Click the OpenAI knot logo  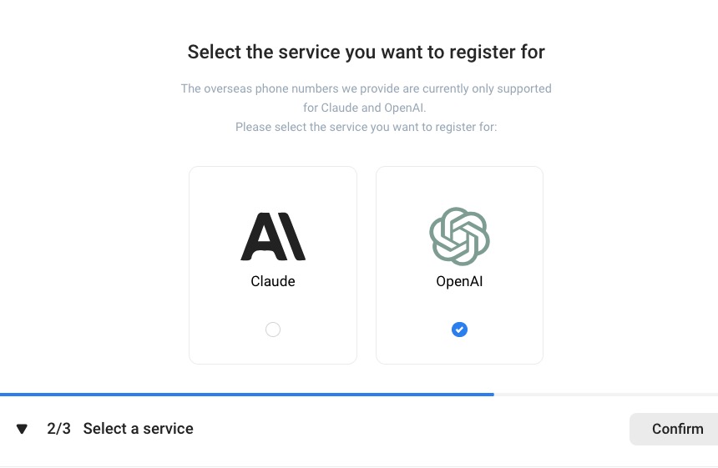(459, 236)
